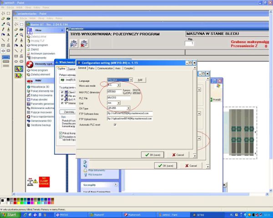Select the General tab
The image size is (273, 218).
pos(82,68)
